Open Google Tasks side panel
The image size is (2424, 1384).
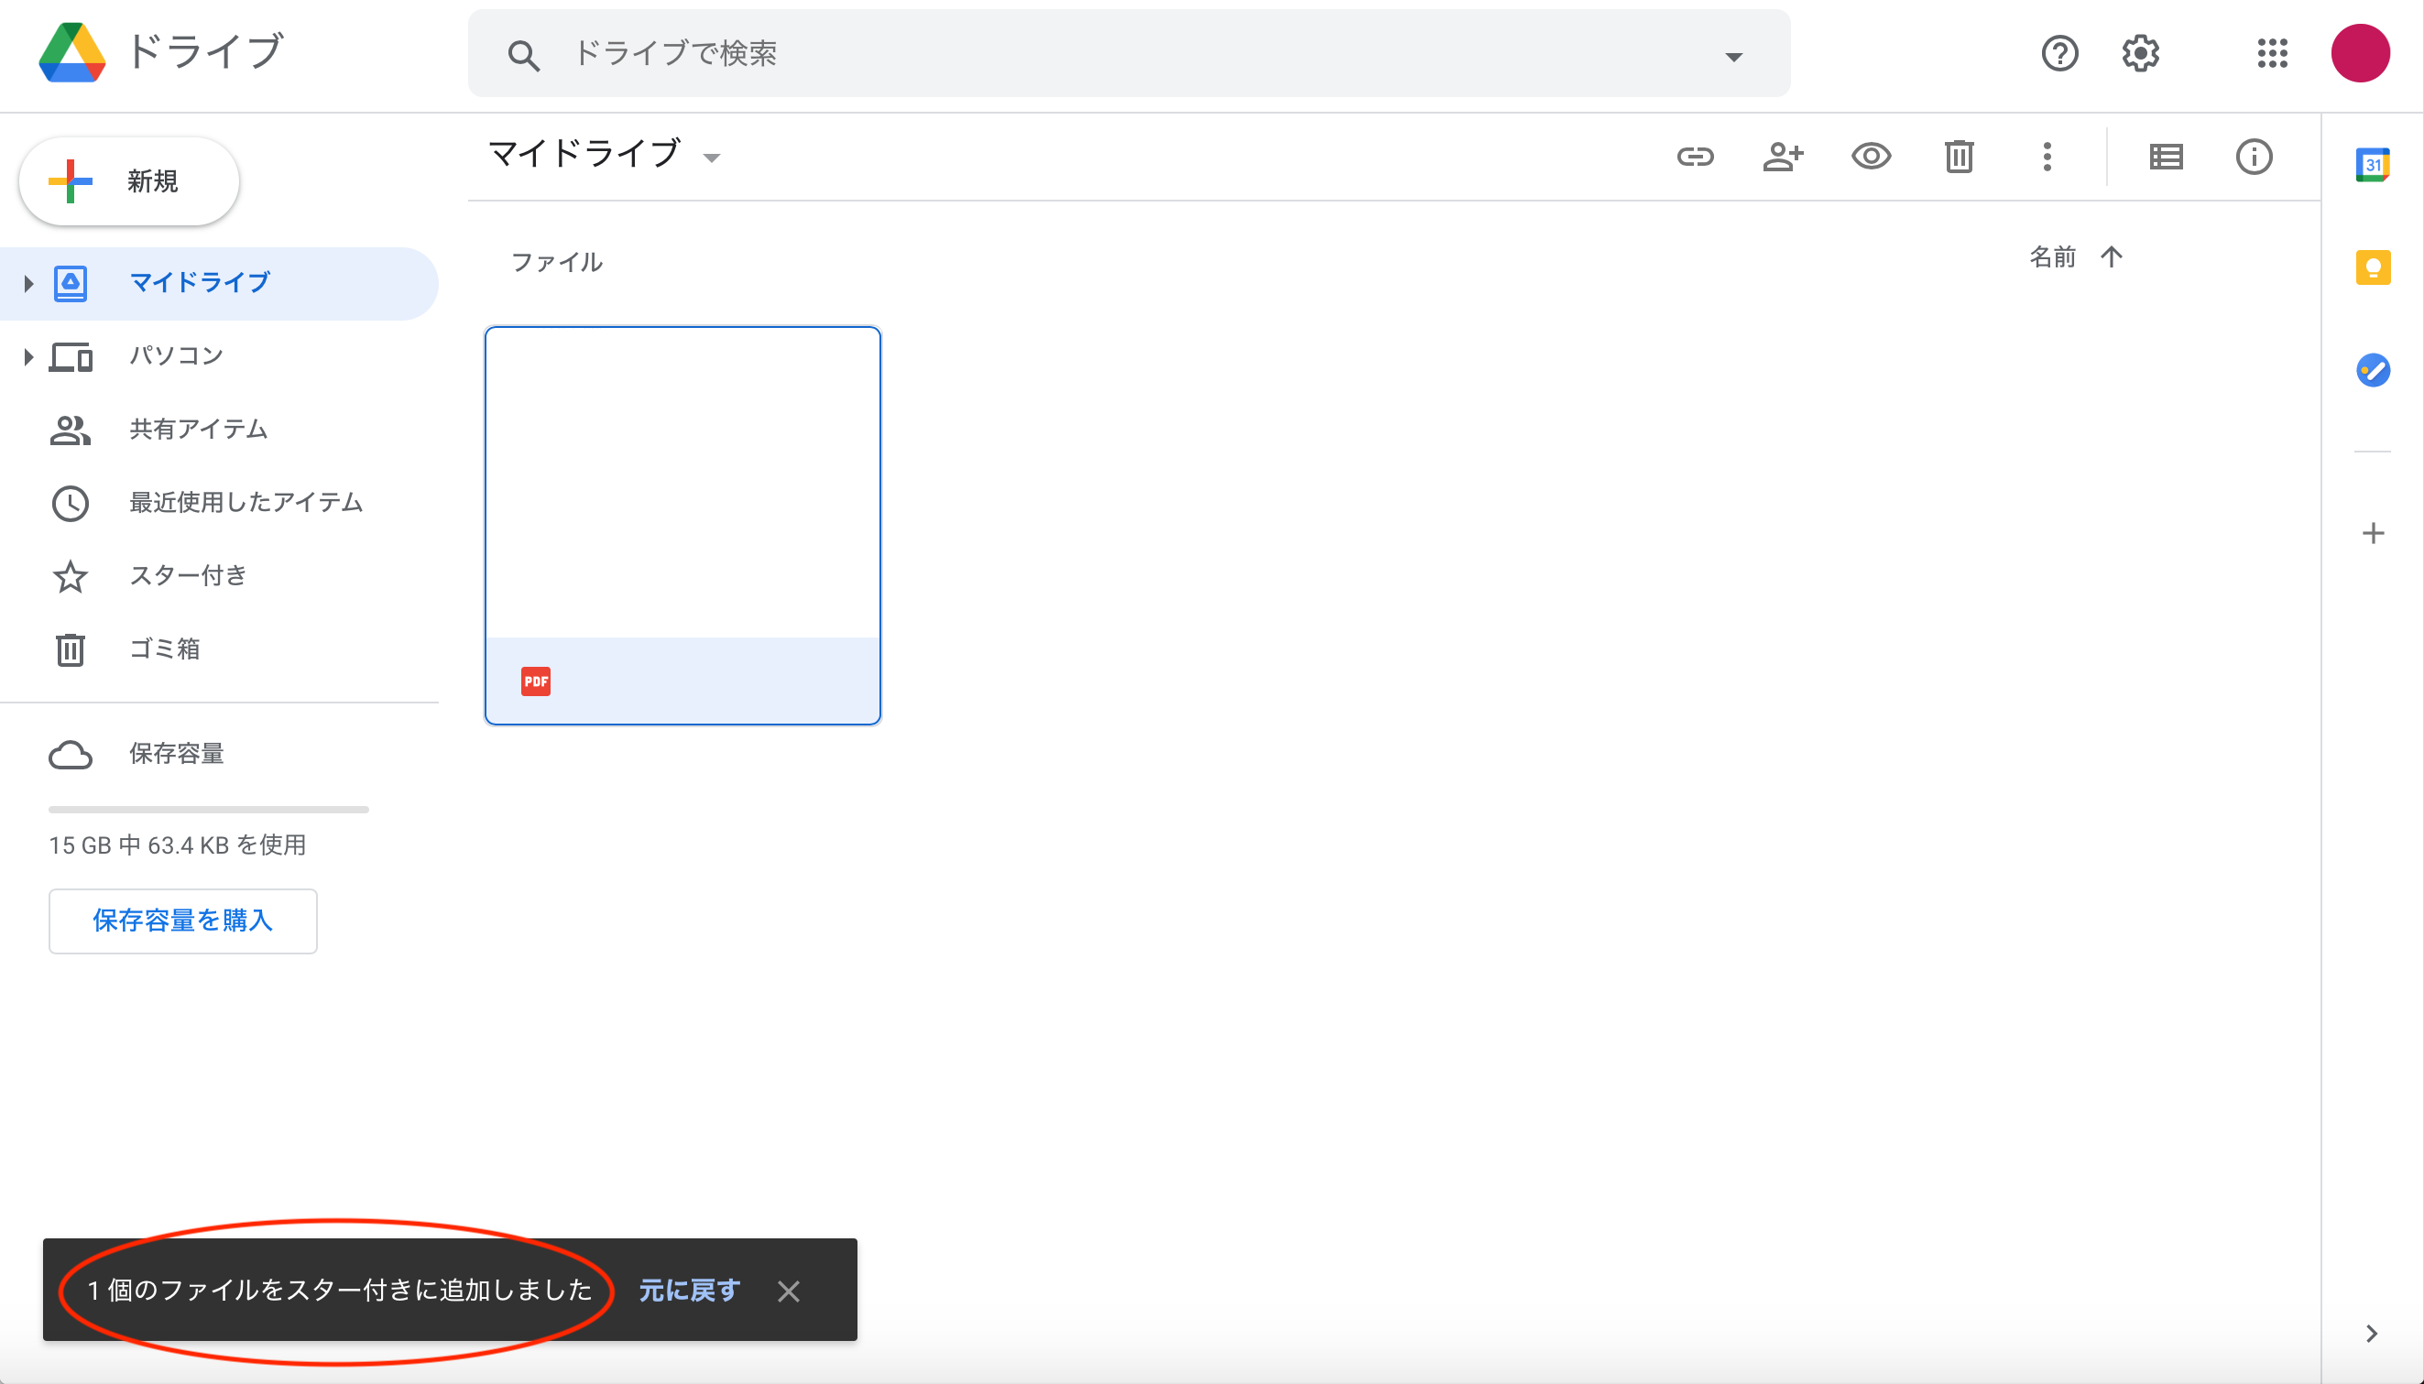(x=2373, y=370)
